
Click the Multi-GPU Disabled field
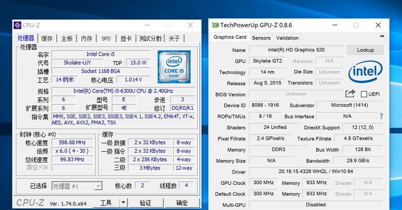click(x=315, y=205)
